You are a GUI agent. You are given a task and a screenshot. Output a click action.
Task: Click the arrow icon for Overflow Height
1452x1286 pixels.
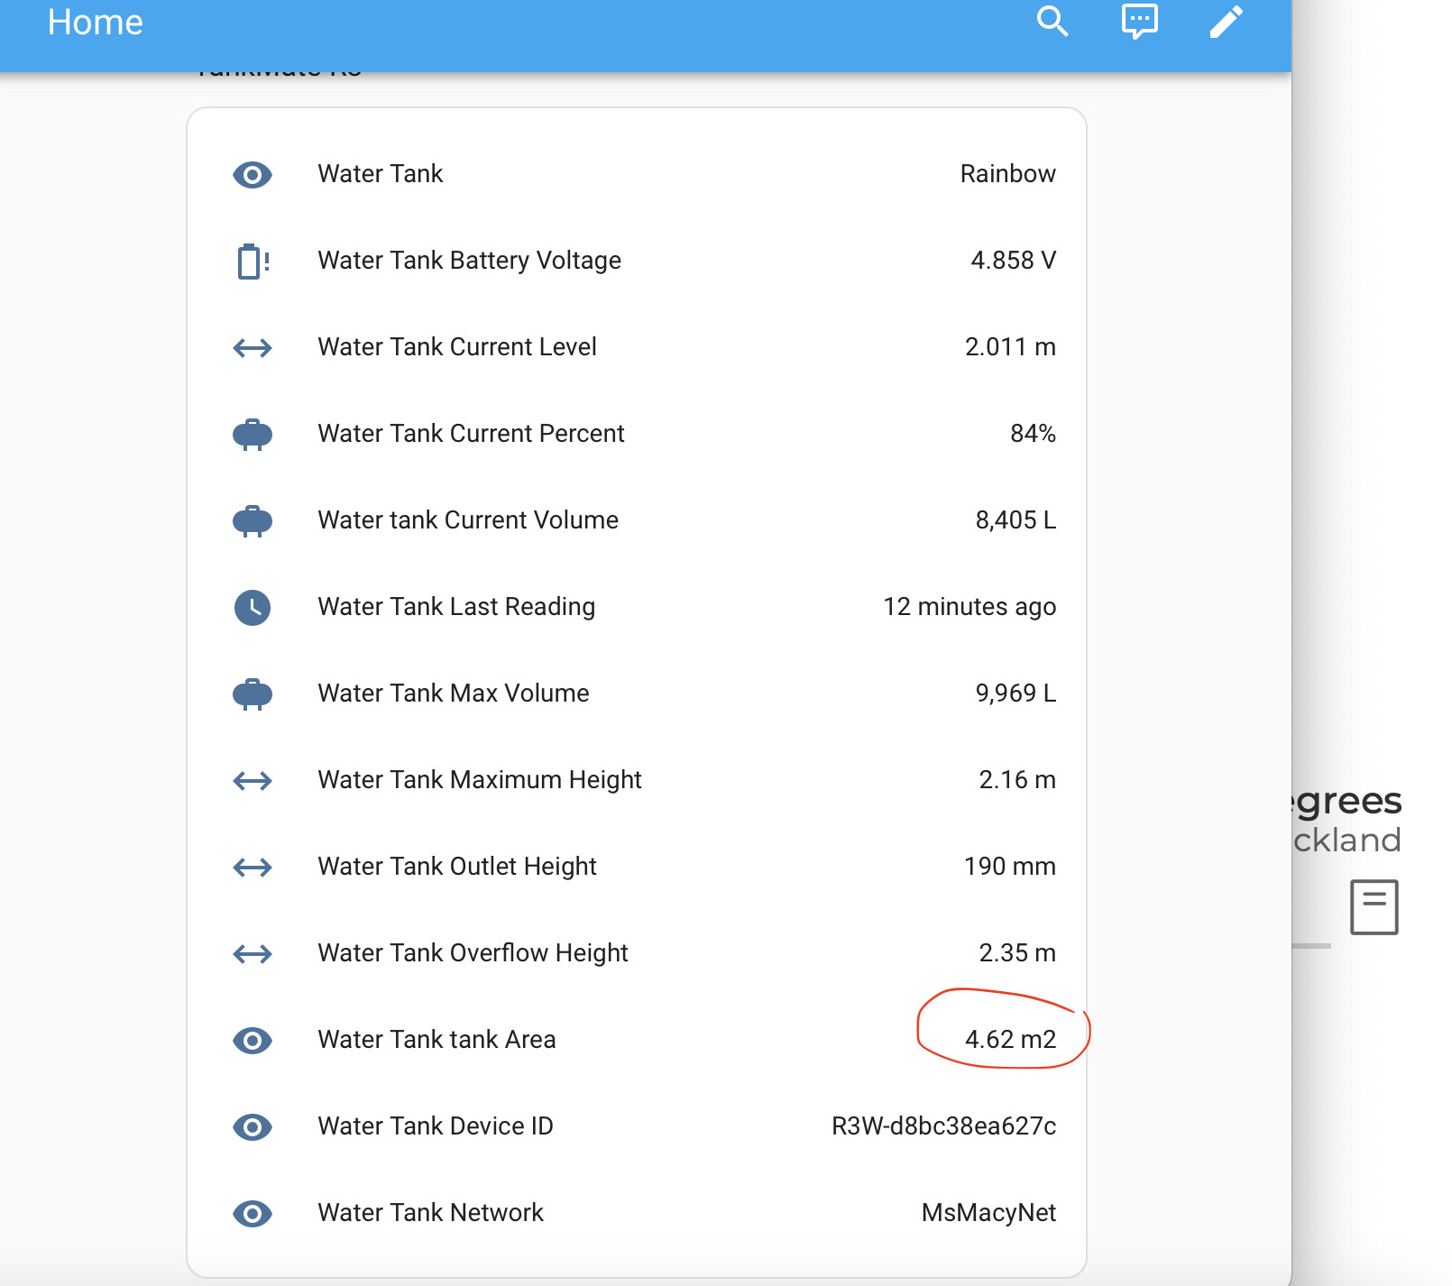(x=253, y=954)
